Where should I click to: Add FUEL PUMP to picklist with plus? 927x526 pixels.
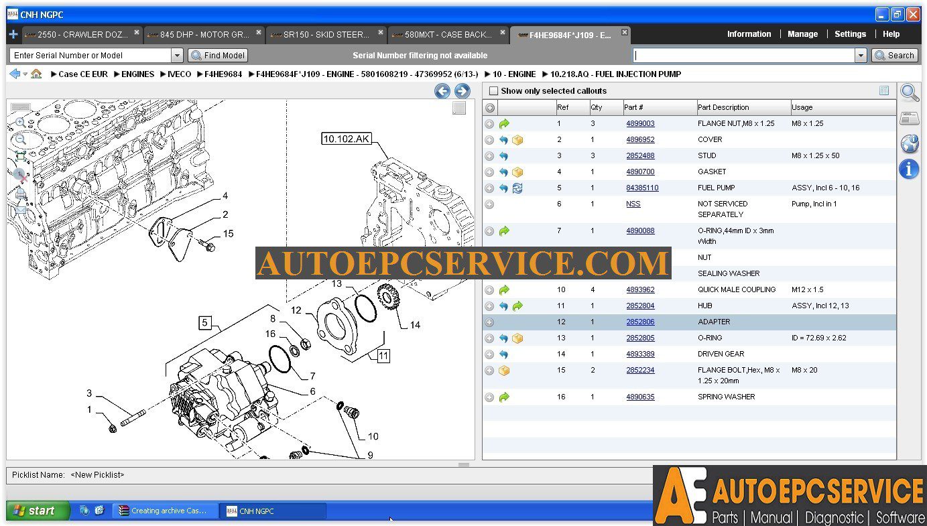pyautogui.click(x=489, y=188)
